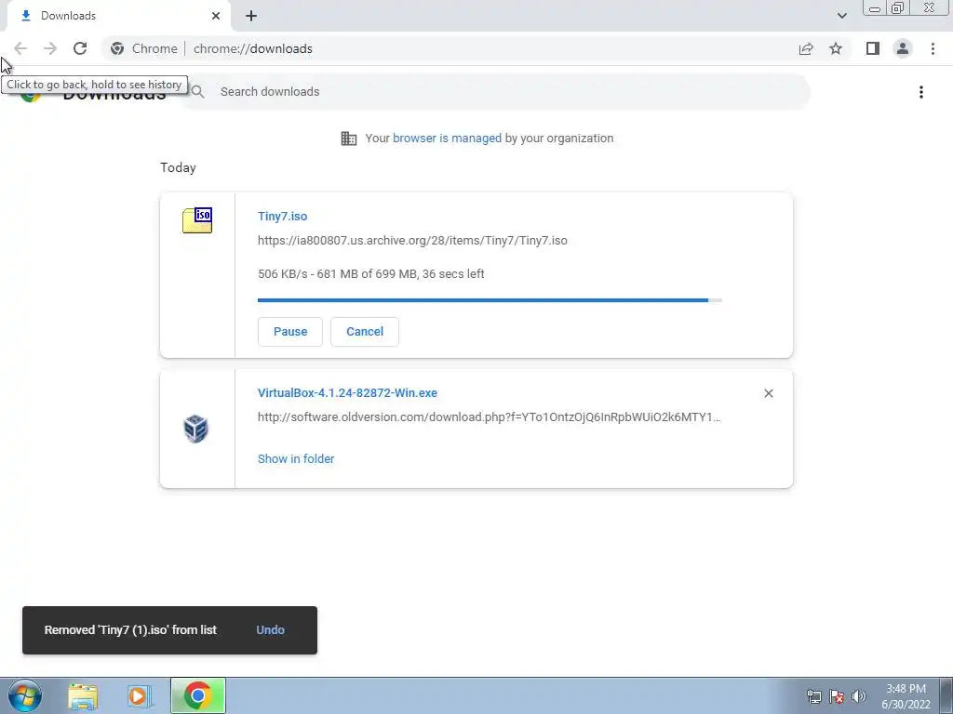
Task: Click the forward navigation arrow
Action: [50, 48]
